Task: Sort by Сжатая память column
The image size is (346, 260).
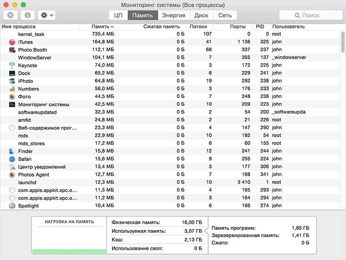Action: pos(151,26)
